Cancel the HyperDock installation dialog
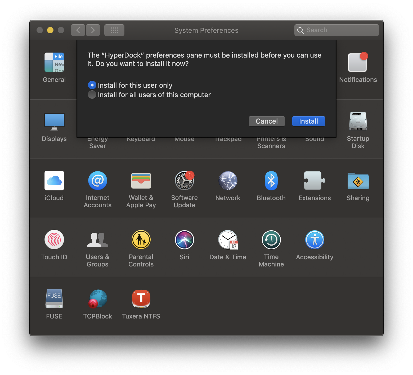This screenshot has height=375, width=413. click(267, 121)
